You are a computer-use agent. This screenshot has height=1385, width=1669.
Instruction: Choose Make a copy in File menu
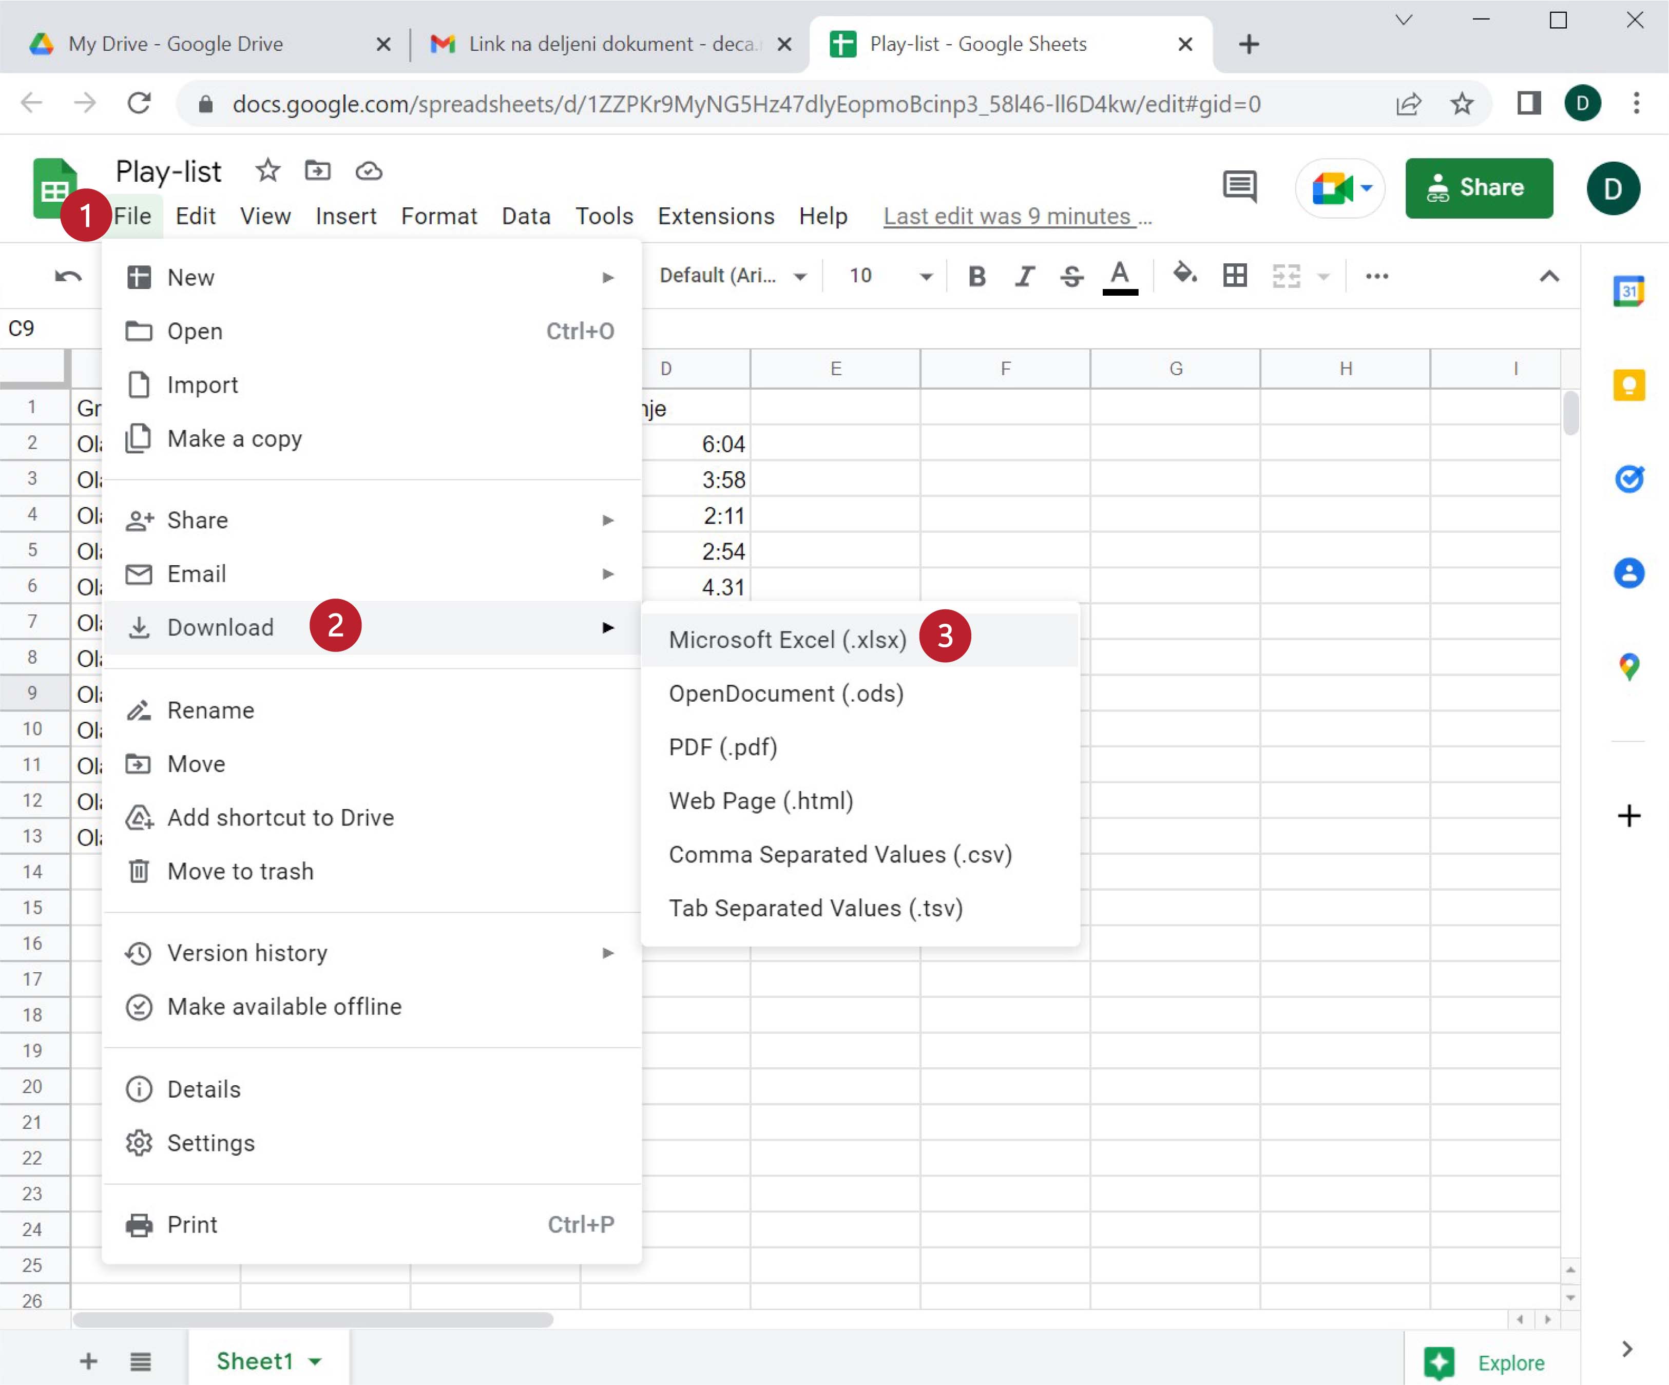pos(235,438)
